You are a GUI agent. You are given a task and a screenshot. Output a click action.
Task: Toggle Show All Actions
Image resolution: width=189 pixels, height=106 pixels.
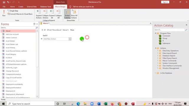tap(74, 14)
